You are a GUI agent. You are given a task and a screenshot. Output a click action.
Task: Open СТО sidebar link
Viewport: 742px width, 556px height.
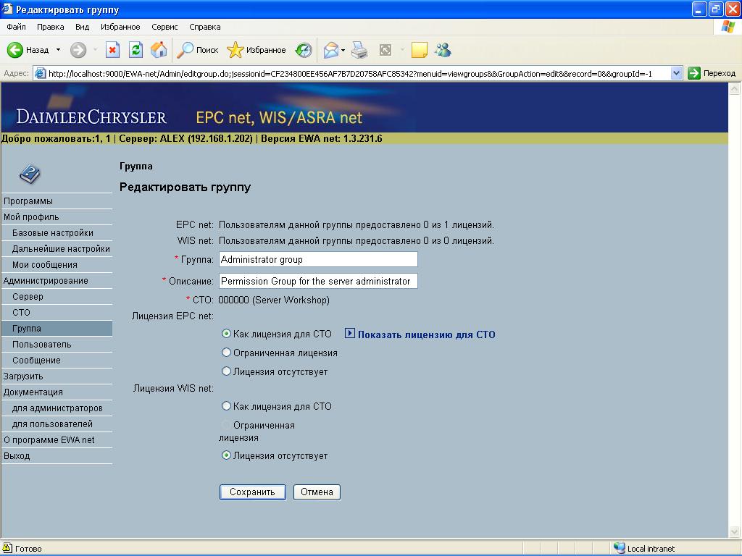(21, 313)
